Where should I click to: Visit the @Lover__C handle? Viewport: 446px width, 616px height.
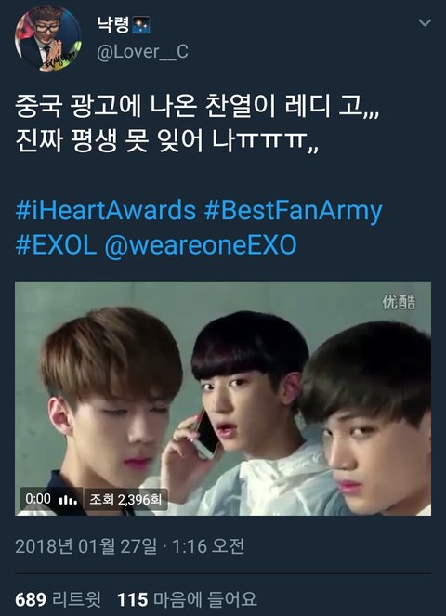coord(142,52)
